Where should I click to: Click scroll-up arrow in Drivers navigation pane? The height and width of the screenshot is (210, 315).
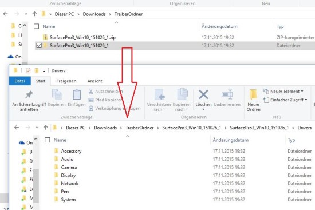(36, 138)
